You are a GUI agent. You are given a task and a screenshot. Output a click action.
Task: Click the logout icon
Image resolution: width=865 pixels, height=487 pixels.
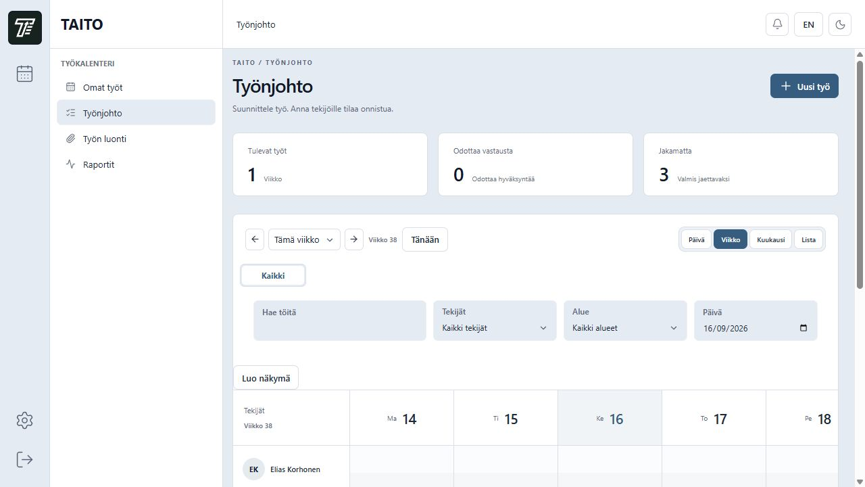point(24,459)
